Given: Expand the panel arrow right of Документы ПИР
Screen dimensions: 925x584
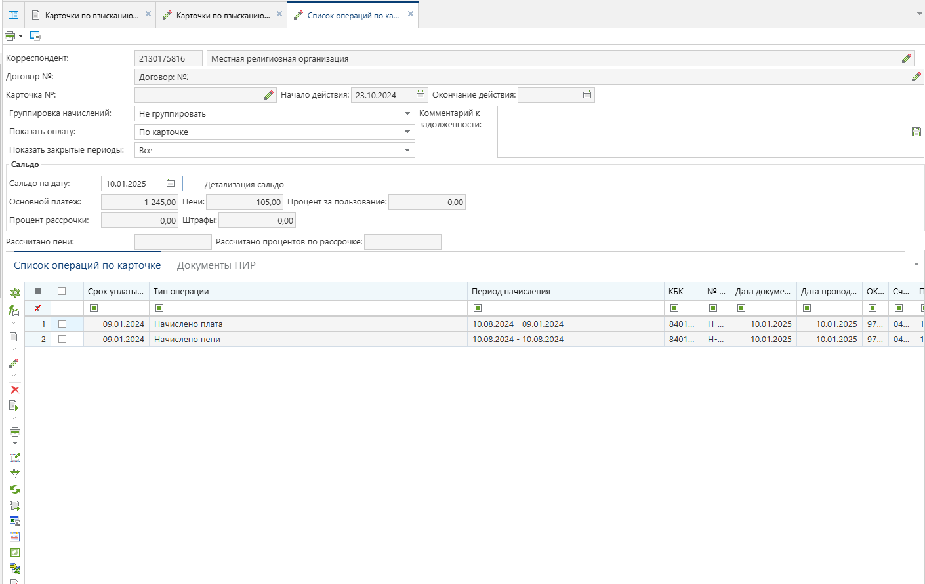Looking at the screenshot, I should point(916,265).
